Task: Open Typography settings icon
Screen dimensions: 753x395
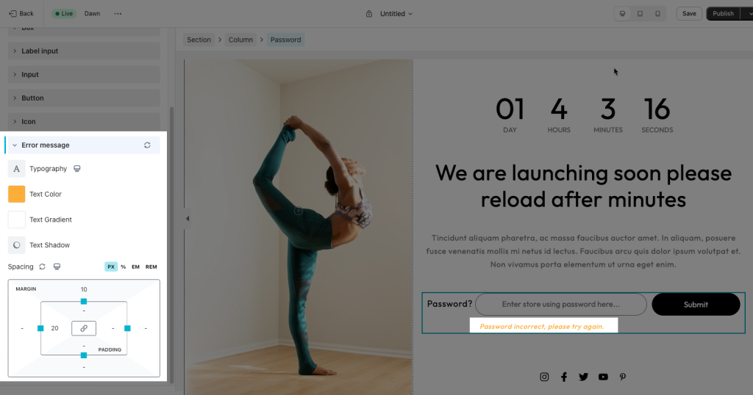Action: [x=16, y=169]
